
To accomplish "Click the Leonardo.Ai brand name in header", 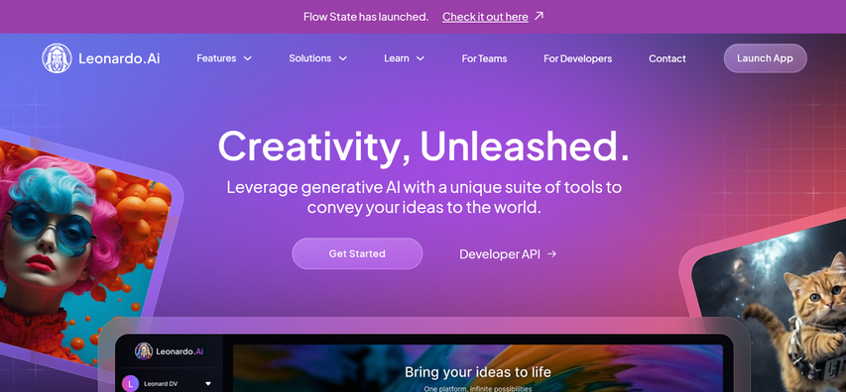I will [x=119, y=58].
